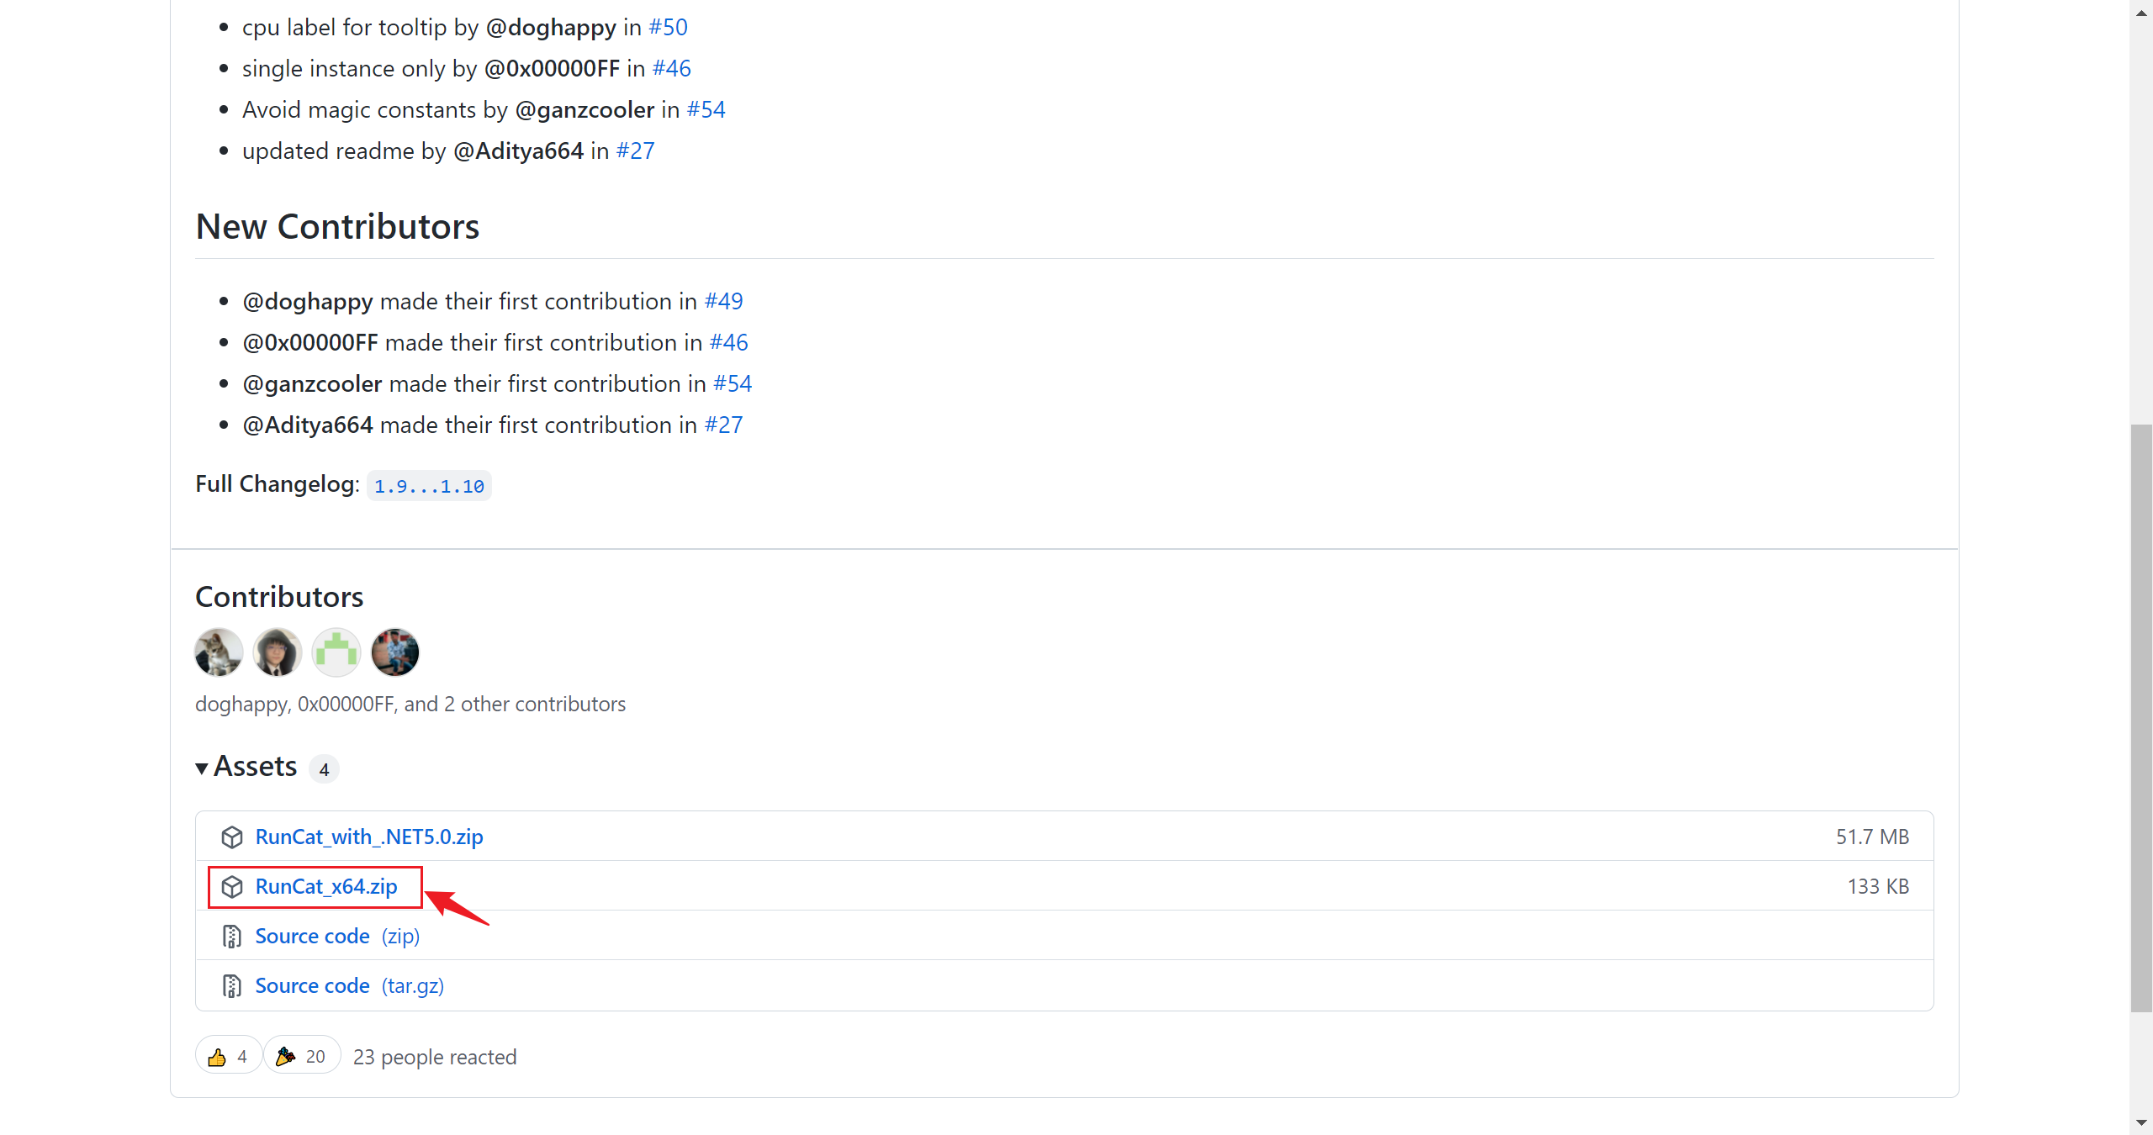Toggle the hooray party reaction
Screen dimensions: 2153x1135
pyautogui.click(x=301, y=1056)
